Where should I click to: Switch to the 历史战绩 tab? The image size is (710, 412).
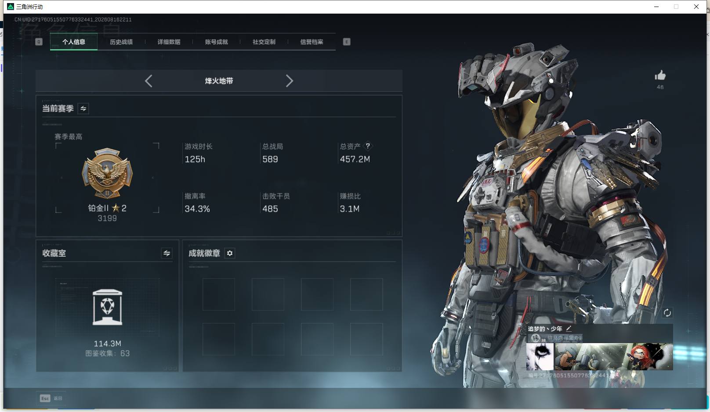click(x=121, y=42)
